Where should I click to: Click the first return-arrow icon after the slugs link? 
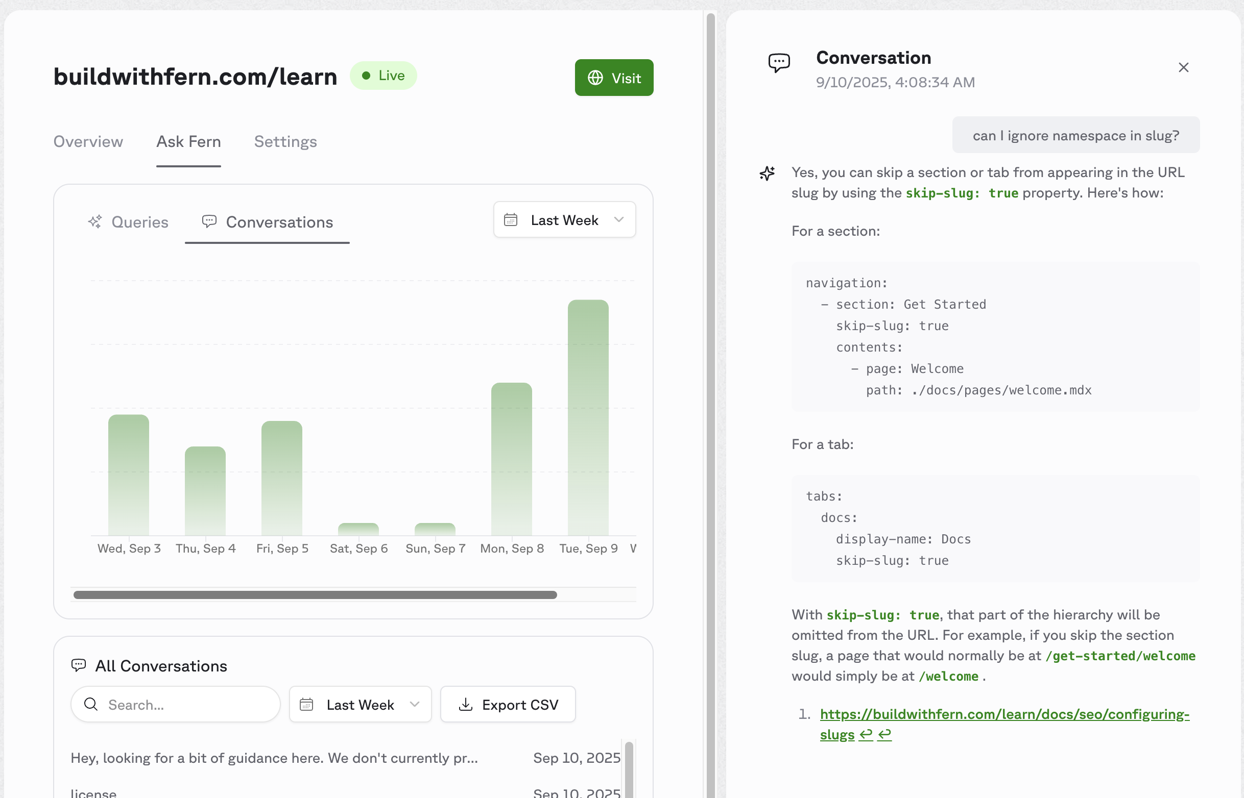pyautogui.click(x=866, y=735)
